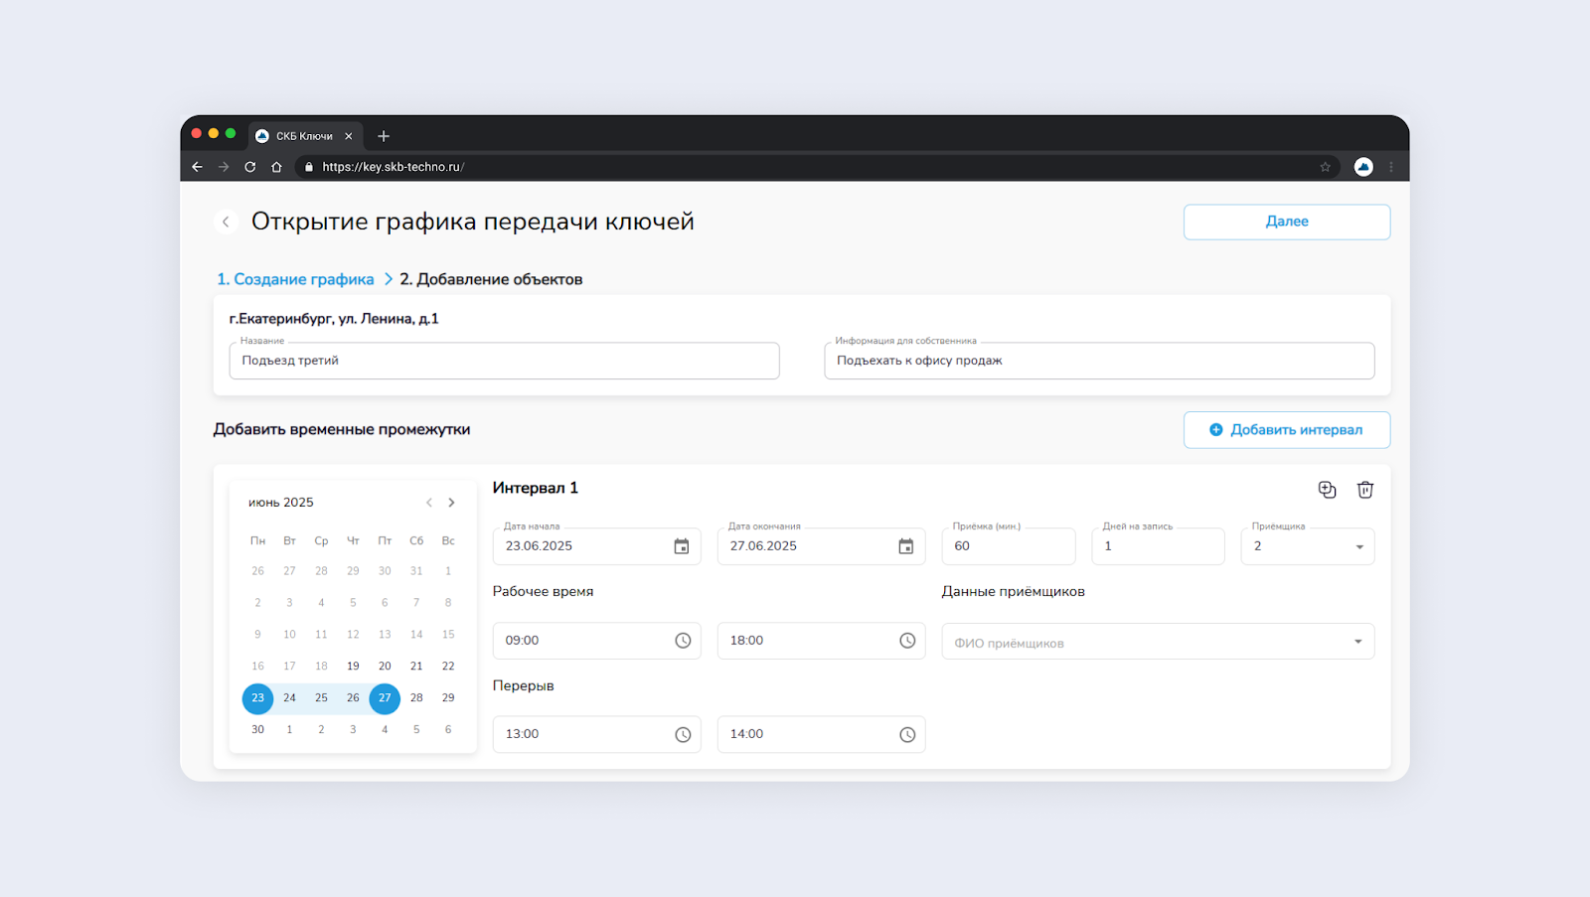1590x897 pixels.
Task: Click the browser back arrow
Action: 197,167
